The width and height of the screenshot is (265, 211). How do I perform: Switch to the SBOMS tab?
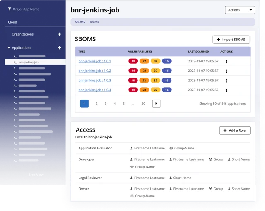coord(80,22)
